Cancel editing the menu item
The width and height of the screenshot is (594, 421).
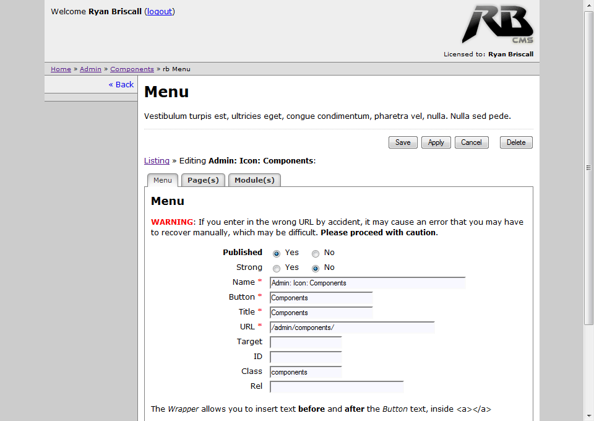pyautogui.click(x=471, y=142)
